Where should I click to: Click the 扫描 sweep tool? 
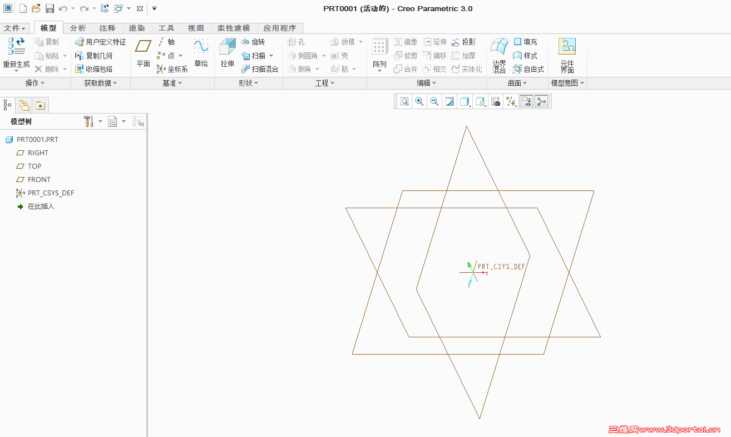click(253, 56)
